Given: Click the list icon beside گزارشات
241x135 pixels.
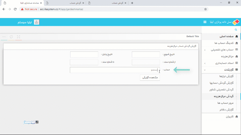Looking at the screenshot, I should click(x=237, y=70).
